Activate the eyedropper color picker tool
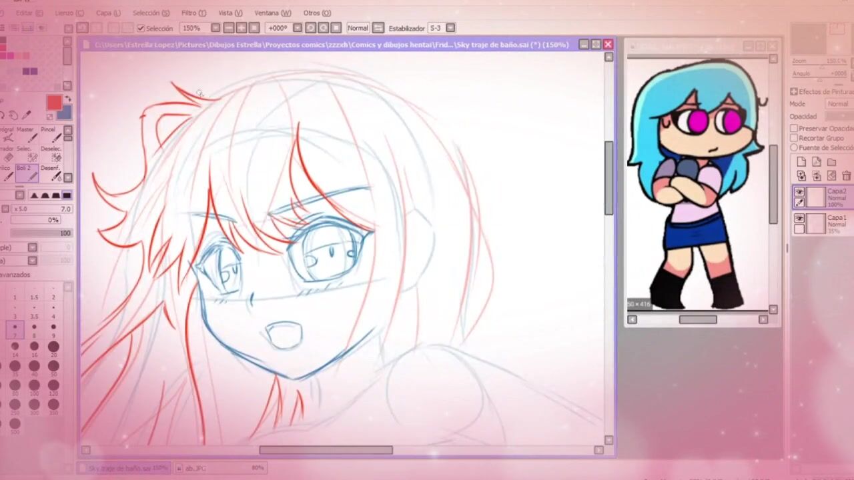 27,115
